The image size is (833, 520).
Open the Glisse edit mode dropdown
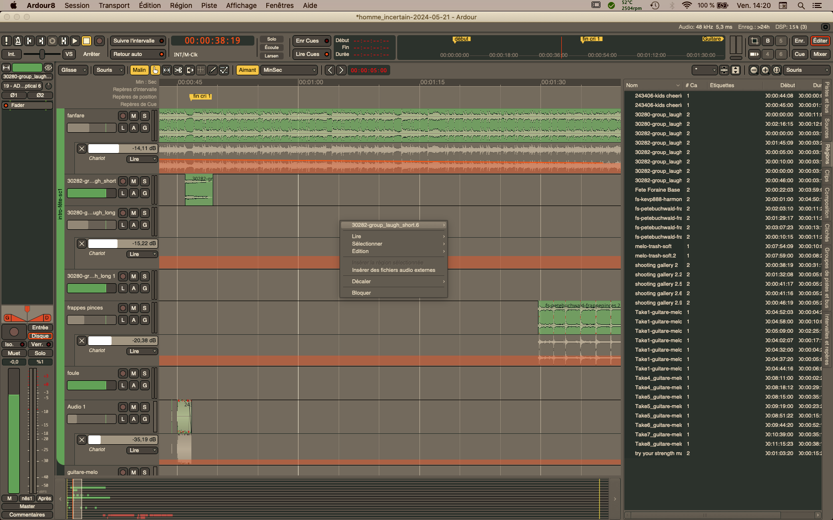(73, 70)
